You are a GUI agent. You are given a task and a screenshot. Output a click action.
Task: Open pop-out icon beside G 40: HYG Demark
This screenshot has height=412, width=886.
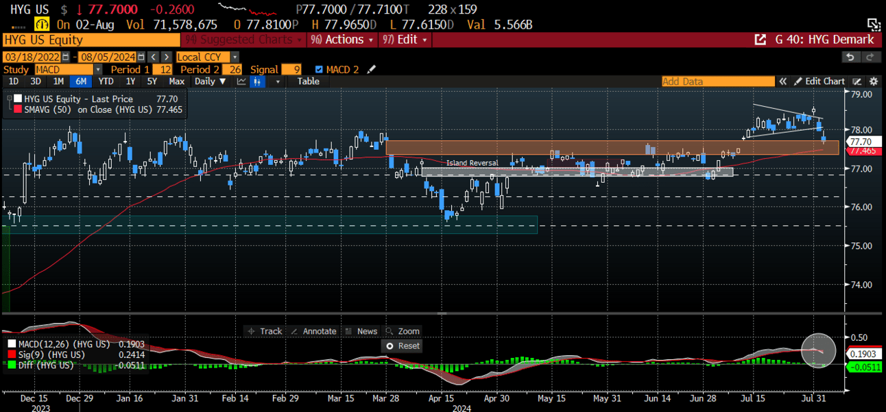[760, 40]
